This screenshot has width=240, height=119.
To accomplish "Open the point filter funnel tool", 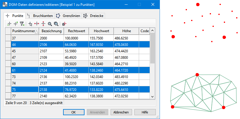I will pyautogui.click(x=22, y=24).
